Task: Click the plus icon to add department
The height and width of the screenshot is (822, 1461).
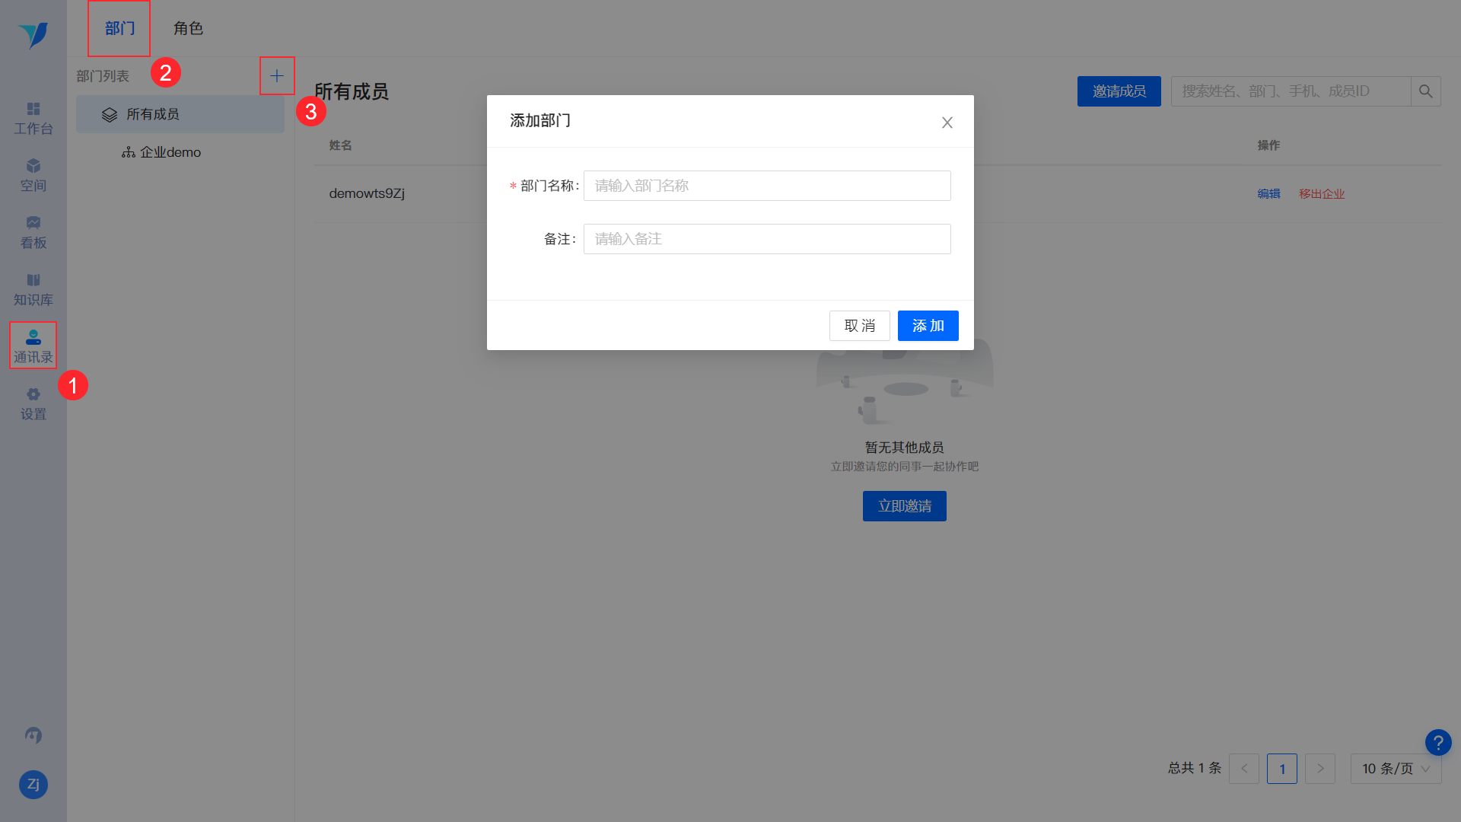Action: point(277,75)
